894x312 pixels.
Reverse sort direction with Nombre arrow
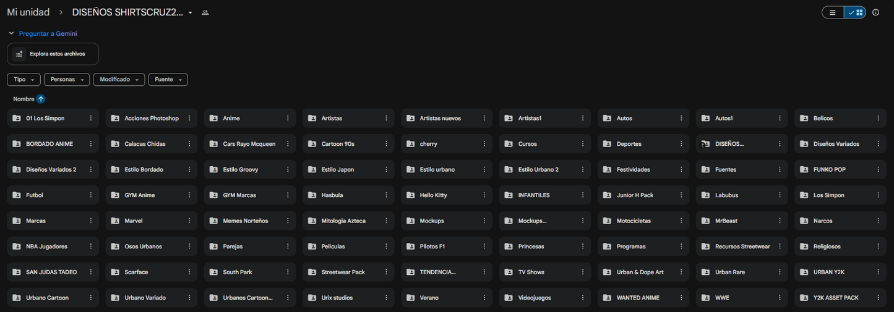pos(40,99)
